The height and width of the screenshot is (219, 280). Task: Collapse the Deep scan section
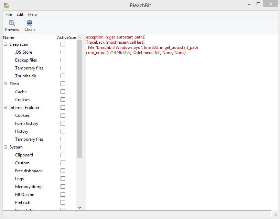(x=5, y=44)
